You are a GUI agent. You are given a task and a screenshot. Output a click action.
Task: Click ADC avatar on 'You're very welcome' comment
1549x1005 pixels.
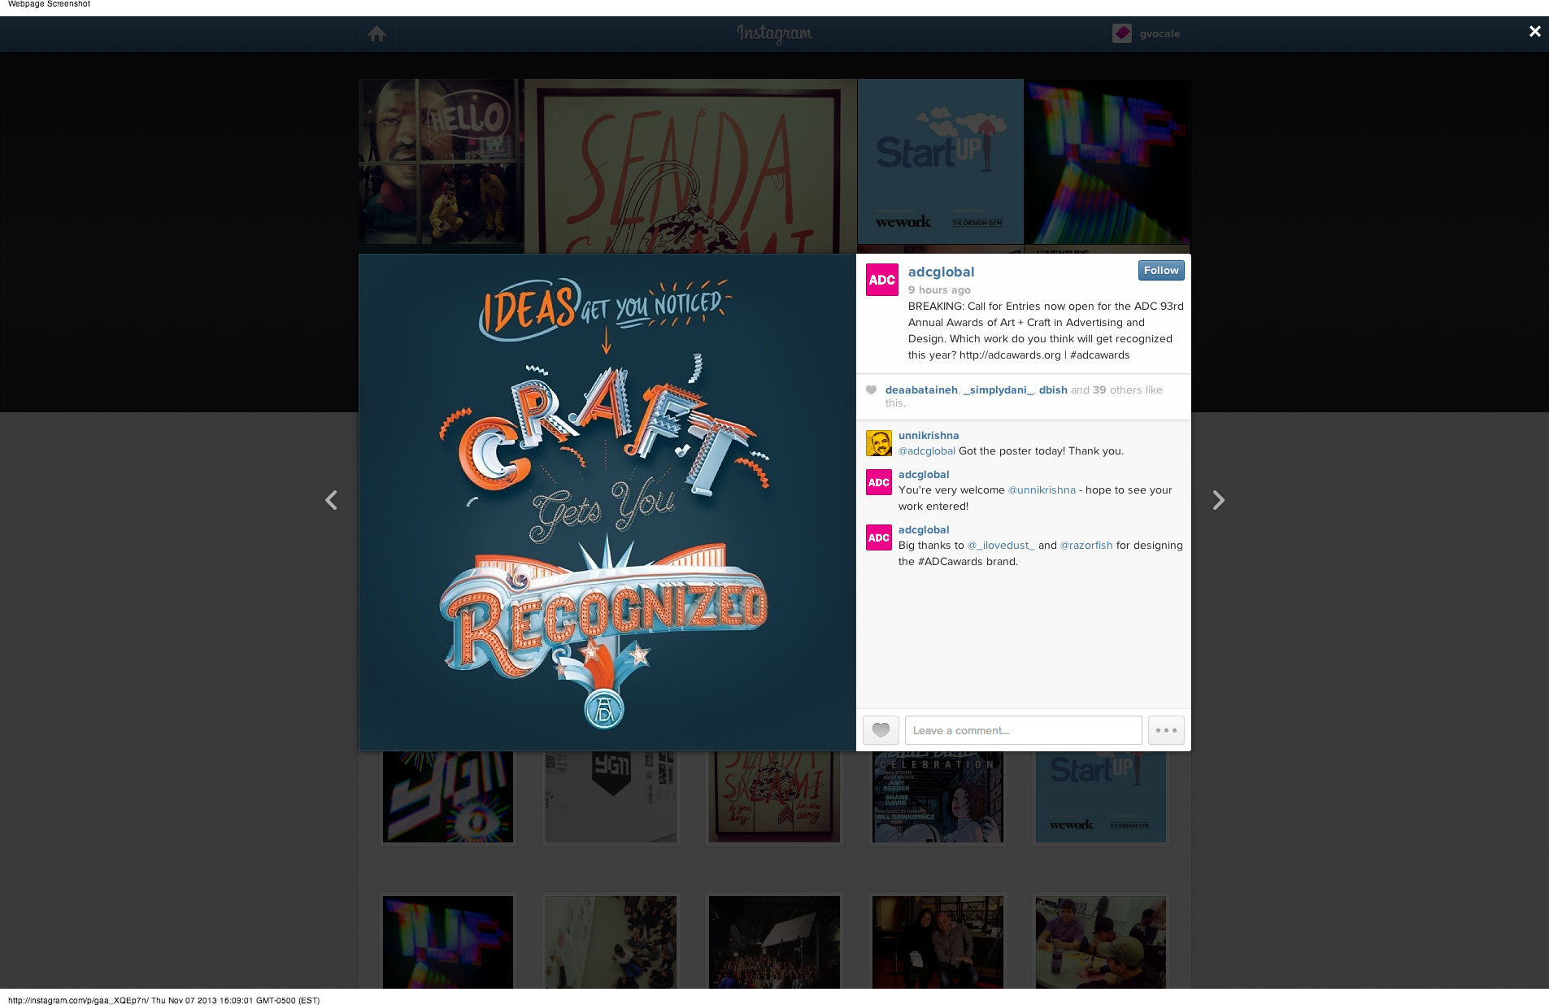pyautogui.click(x=879, y=482)
